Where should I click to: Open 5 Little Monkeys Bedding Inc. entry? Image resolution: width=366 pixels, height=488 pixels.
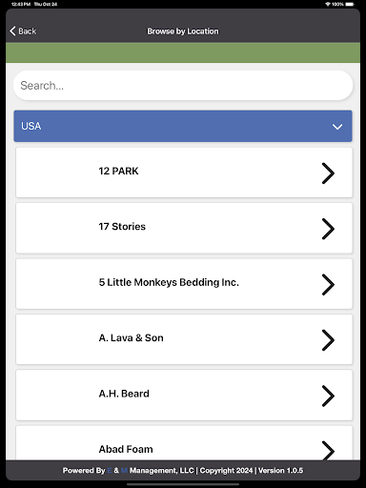point(184,284)
